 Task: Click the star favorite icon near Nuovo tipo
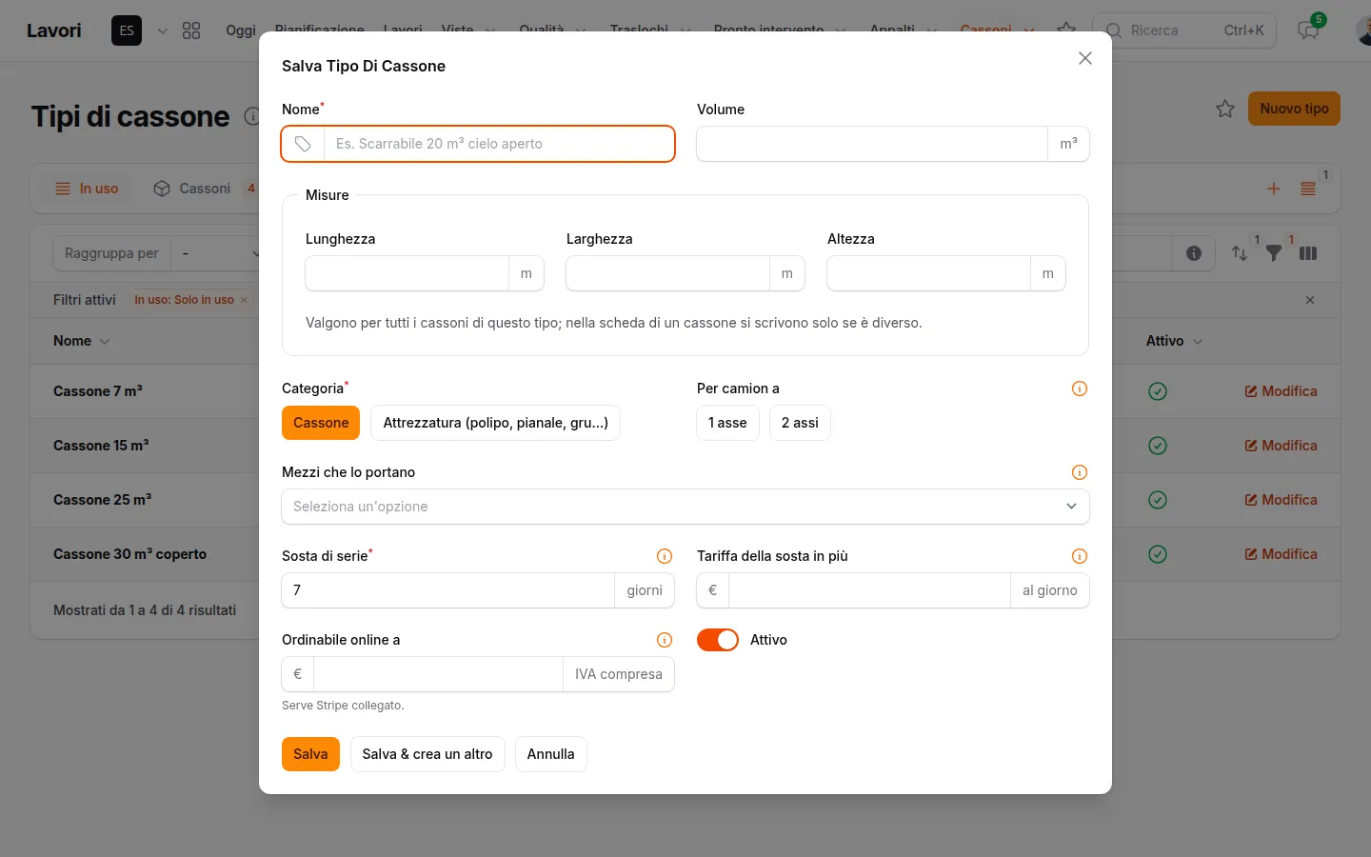click(x=1225, y=109)
